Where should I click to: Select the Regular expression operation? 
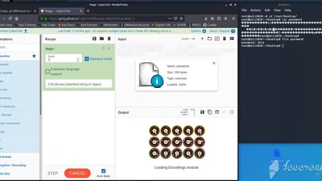(20, 123)
